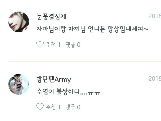Viewport: 161px width, 121px height.
Task: Click the reply count 0 under 방탄팬Army's comment
Action: coord(79,107)
